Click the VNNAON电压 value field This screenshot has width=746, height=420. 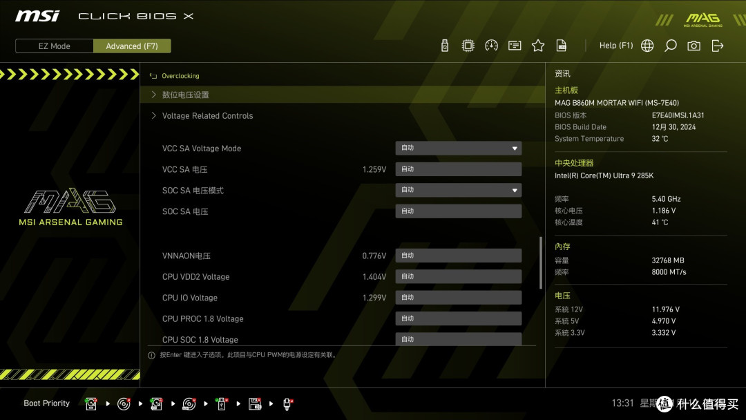click(x=458, y=256)
